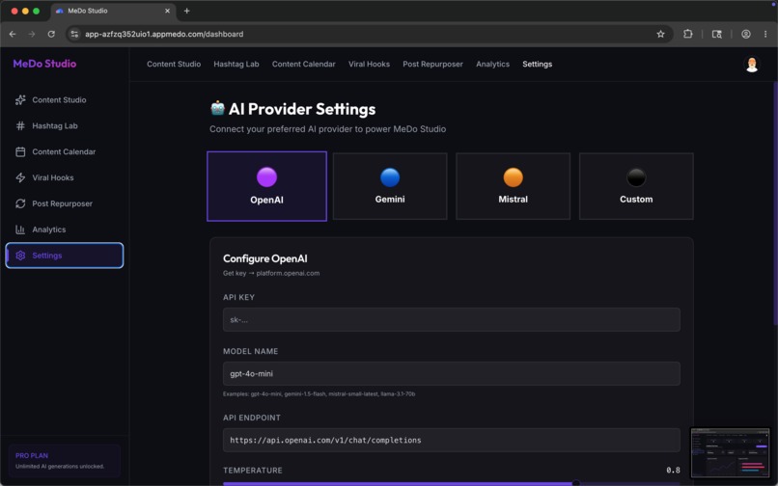
Task: Close the MeDo Studio browser tab
Action: [167, 11]
